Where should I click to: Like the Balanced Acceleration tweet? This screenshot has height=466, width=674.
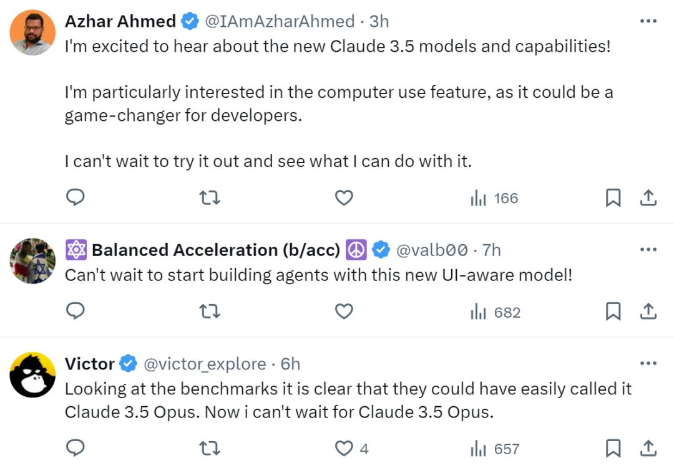pos(344,311)
